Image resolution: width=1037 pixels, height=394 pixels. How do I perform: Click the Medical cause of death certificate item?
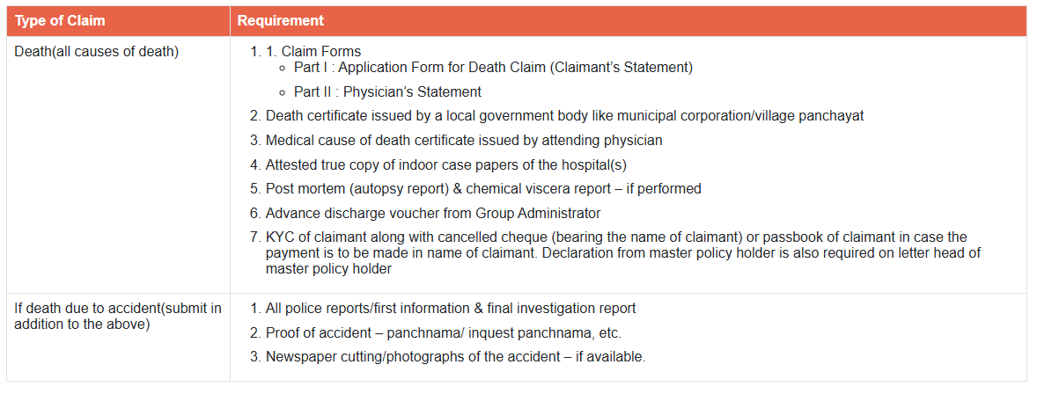(464, 141)
